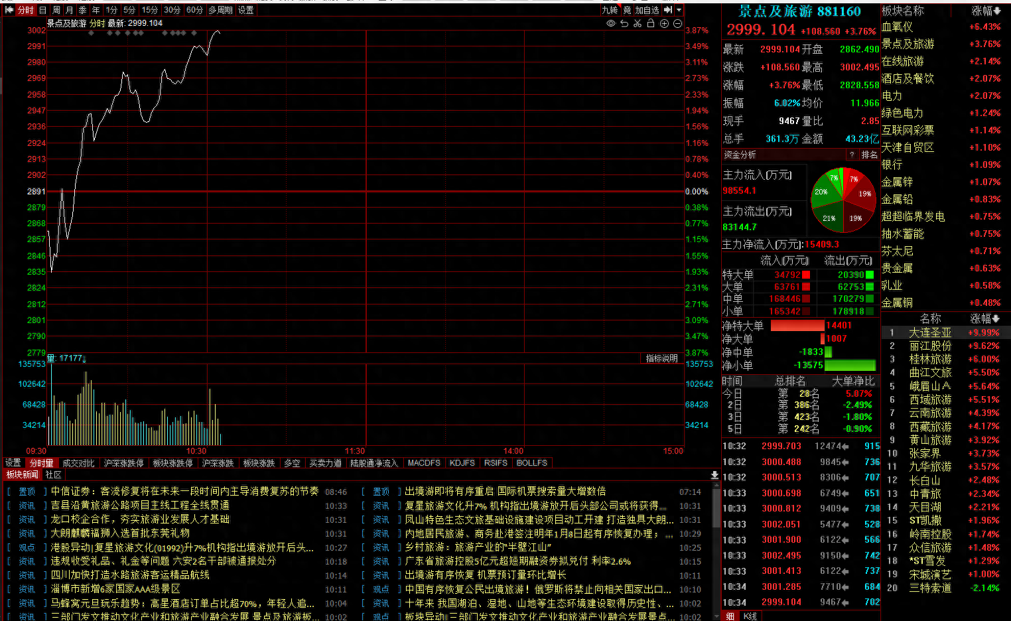Select the 30分 minute period
The height and width of the screenshot is (621, 1011).
tap(172, 10)
